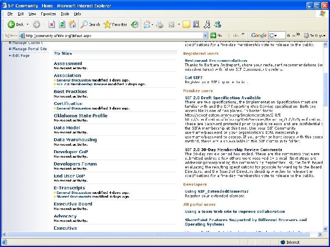Click the Internet zone status bar indicator
This screenshot has height=247, width=330.
click(x=290, y=242)
